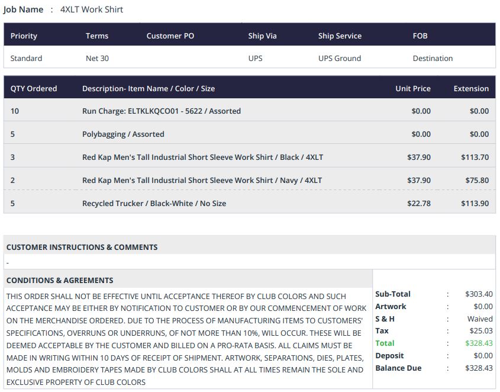Select the Balance Due label

coord(398,368)
